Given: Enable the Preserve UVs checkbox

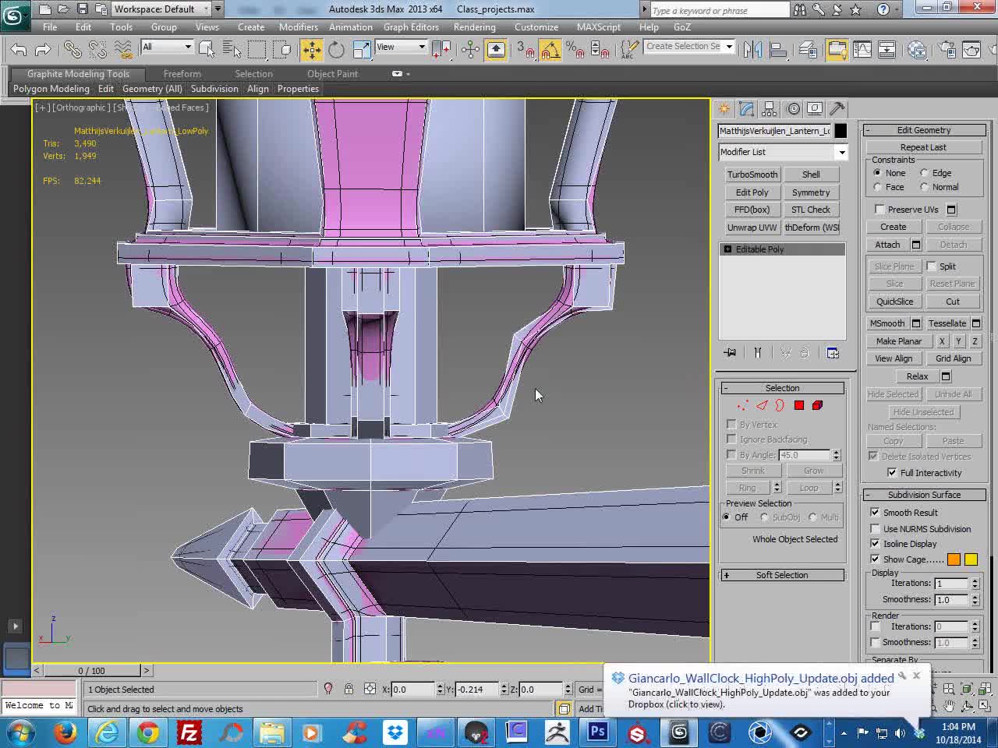Looking at the screenshot, I should (x=880, y=210).
